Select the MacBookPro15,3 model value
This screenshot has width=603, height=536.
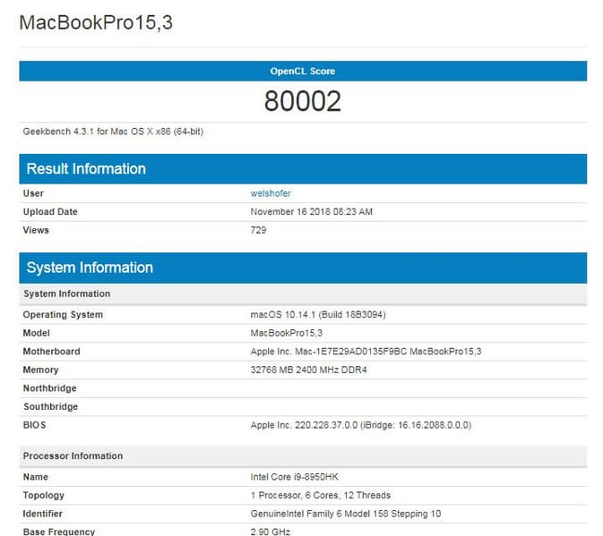286,333
